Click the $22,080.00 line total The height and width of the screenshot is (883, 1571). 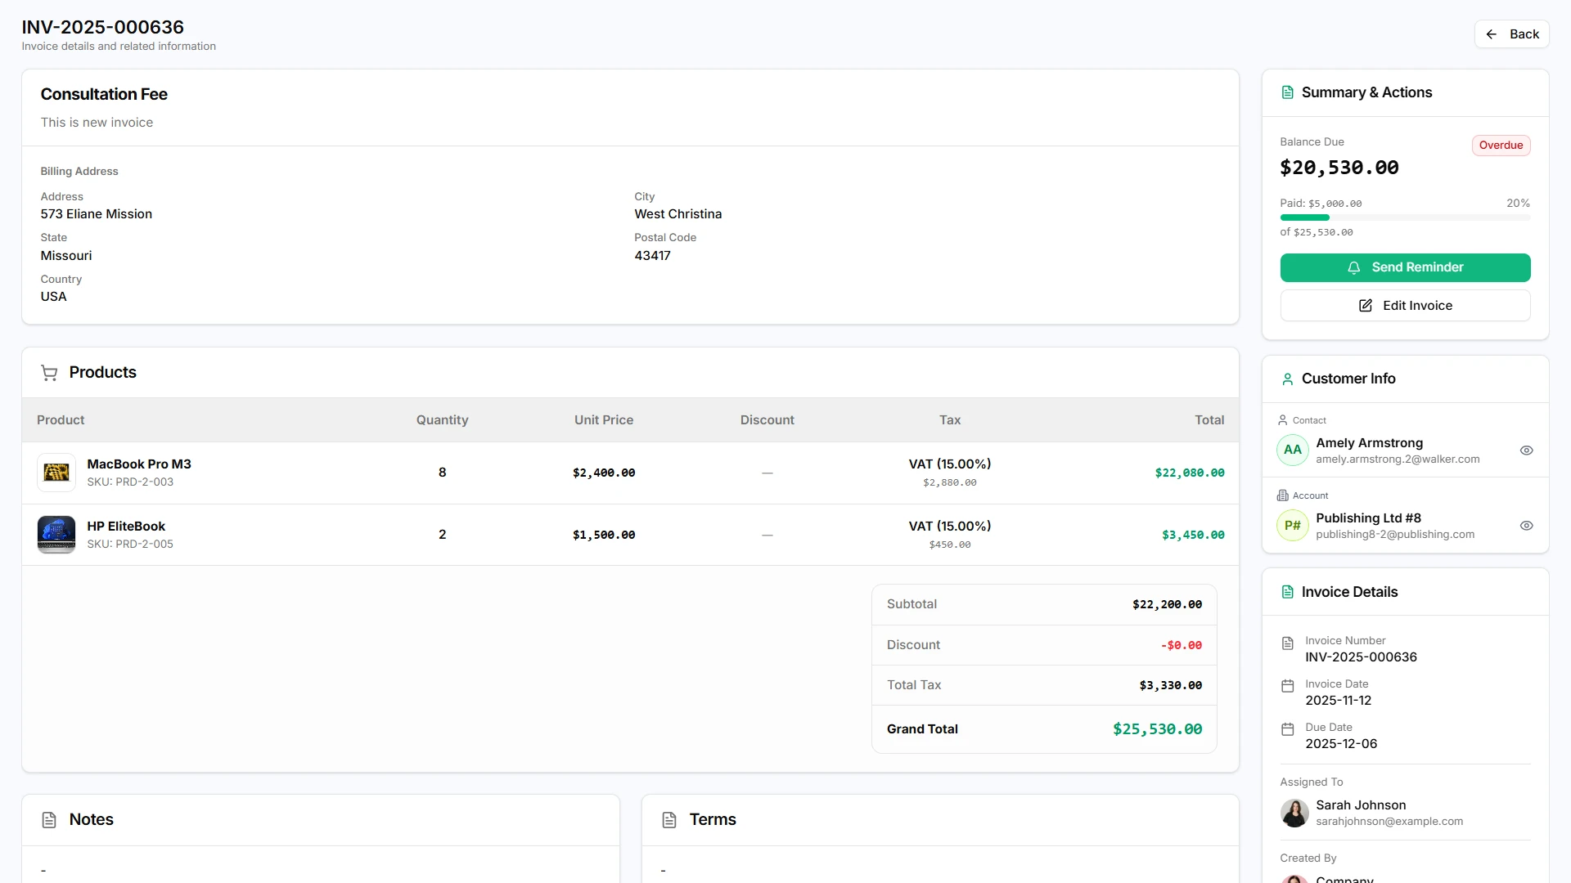[x=1190, y=473]
